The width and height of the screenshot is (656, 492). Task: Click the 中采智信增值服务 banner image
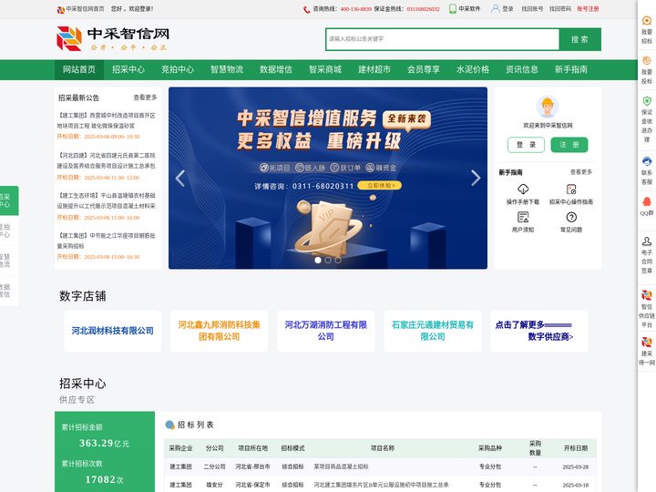[328, 179]
